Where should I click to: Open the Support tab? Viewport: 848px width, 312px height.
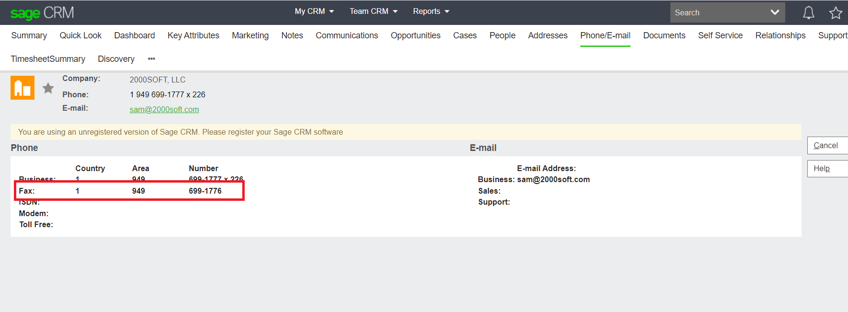833,35
